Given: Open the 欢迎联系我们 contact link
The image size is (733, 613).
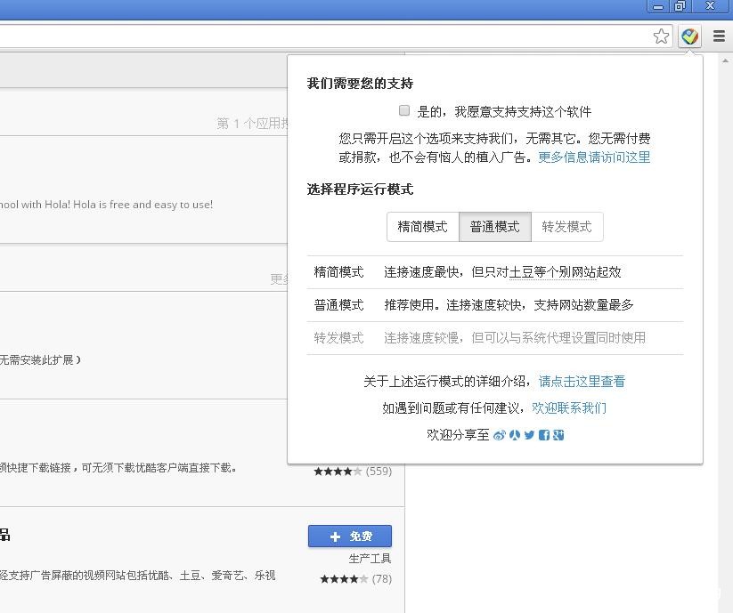Looking at the screenshot, I should tap(569, 408).
